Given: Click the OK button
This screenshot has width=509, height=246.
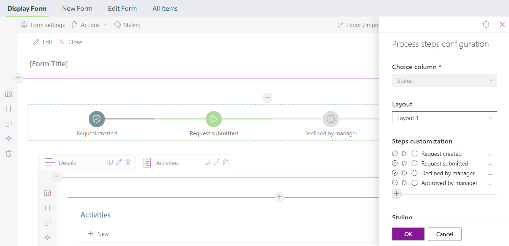Looking at the screenshot, I should pyautogui.click(x=408, y=234).
